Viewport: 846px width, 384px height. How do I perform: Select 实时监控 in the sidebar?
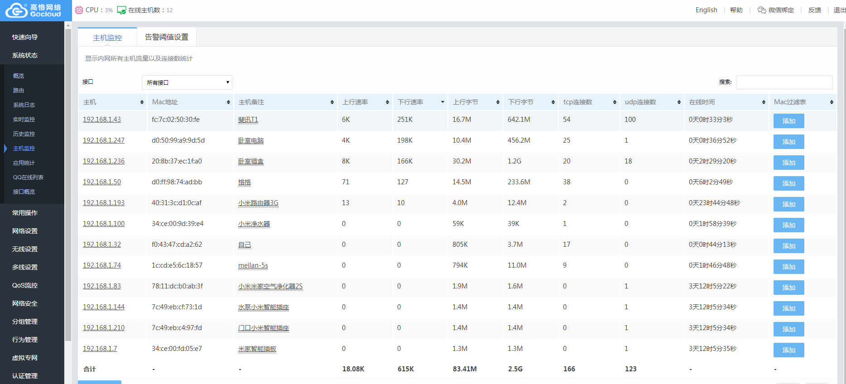click(x=24, y=120)
